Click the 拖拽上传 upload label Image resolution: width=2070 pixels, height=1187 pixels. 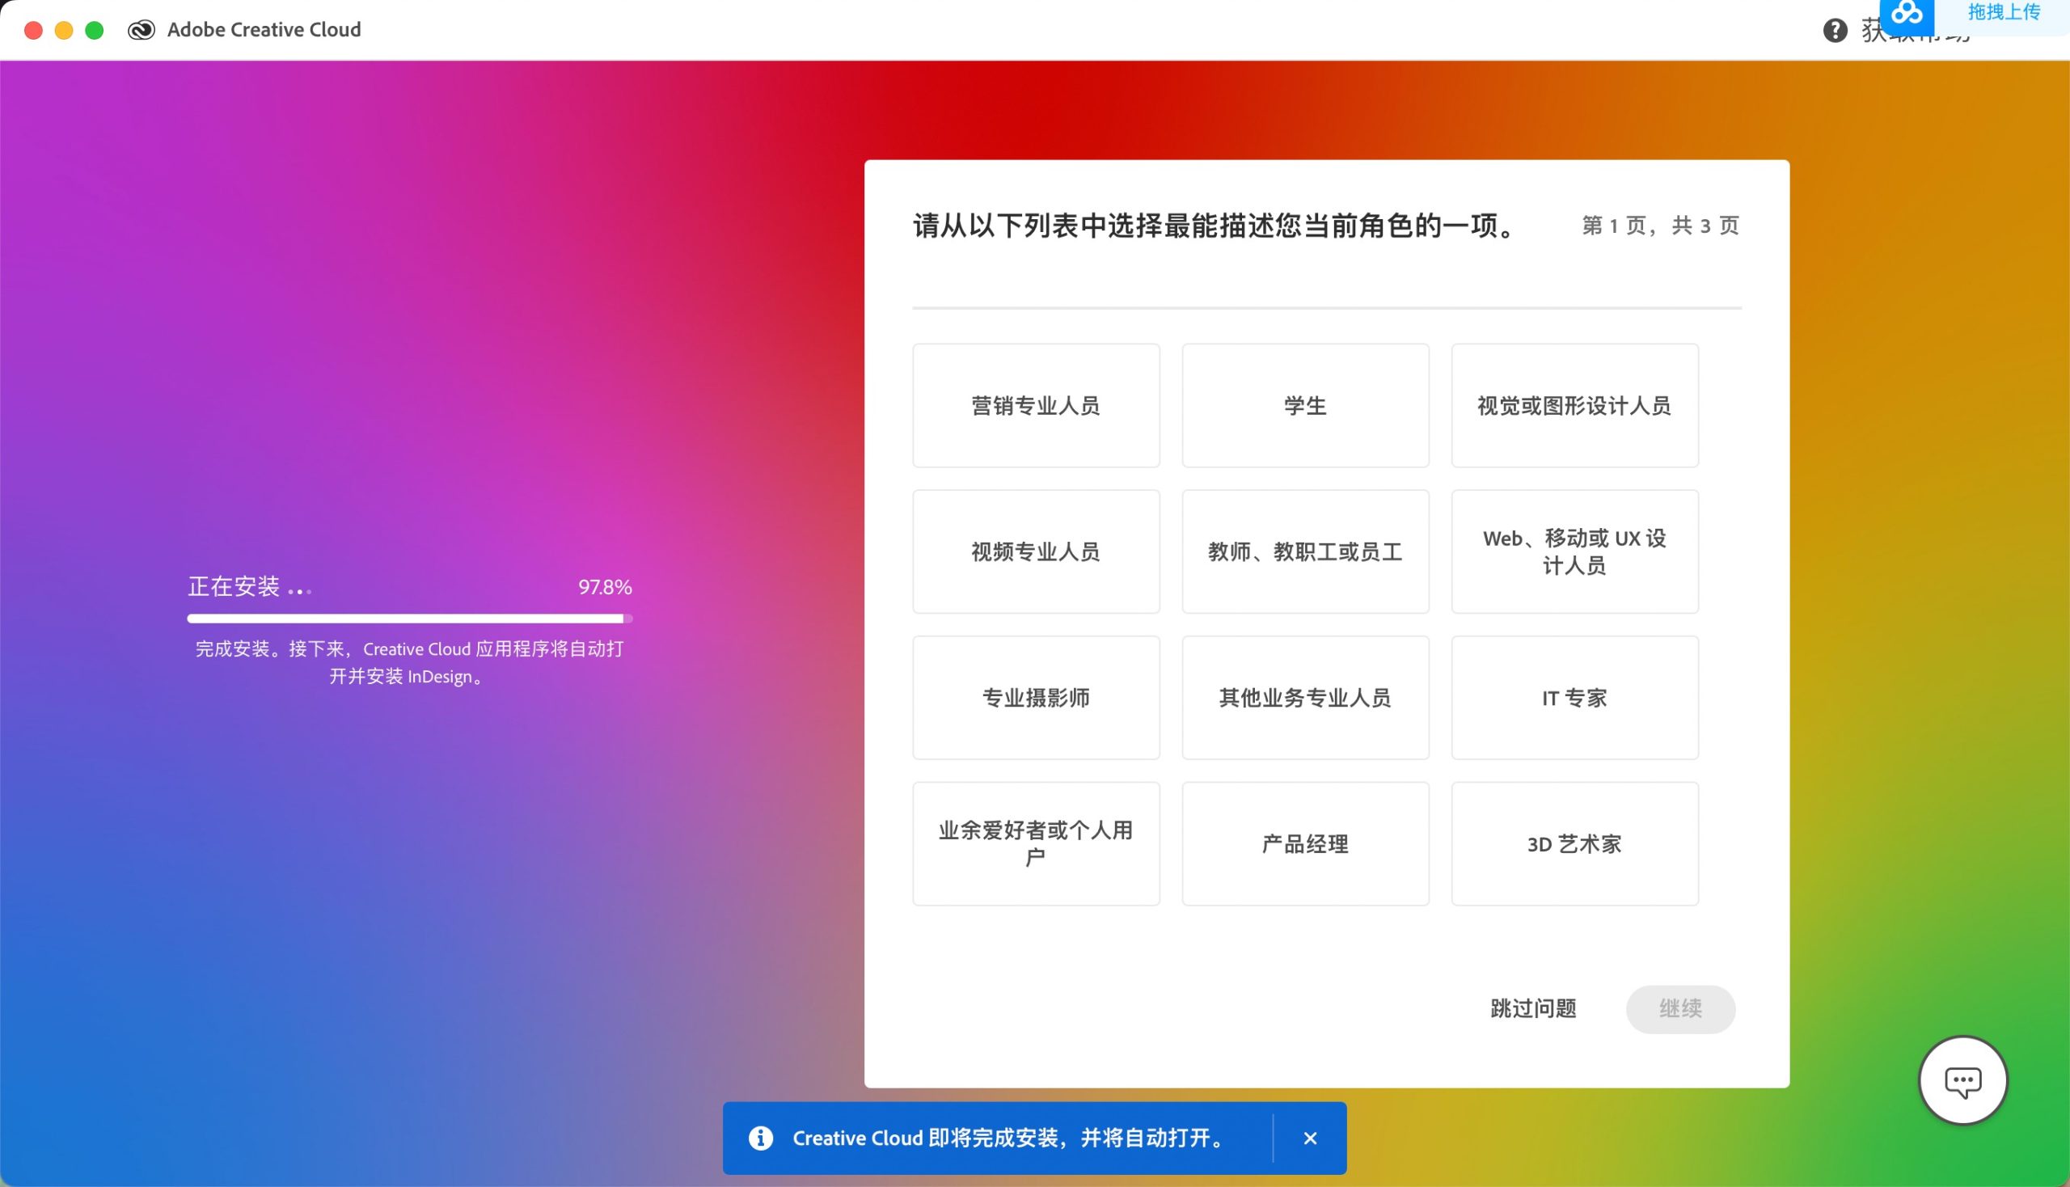2003,12
